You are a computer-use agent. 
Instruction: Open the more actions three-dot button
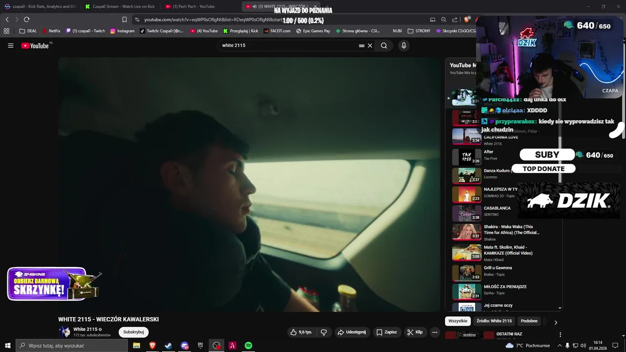pyautogui.click(x=434, y=332)
